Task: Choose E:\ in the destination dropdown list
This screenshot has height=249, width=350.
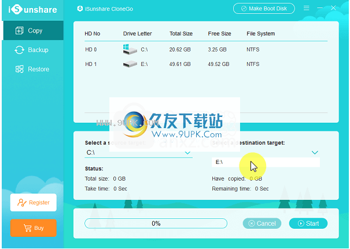Action: (266, 162)
